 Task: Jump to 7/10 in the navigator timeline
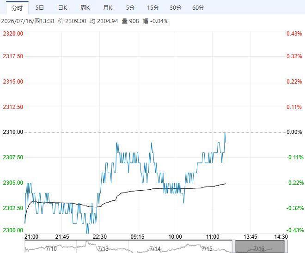point(51,248)
